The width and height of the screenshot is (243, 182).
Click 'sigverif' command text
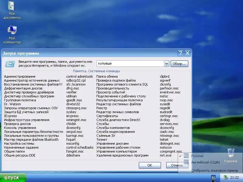[165, 80]
